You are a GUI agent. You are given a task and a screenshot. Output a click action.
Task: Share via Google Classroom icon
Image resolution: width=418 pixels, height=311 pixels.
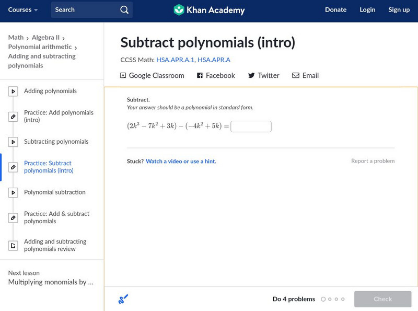click(123, 76)
